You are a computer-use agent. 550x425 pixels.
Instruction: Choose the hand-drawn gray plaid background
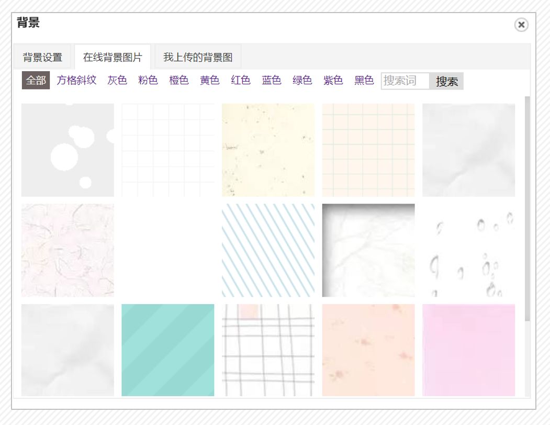click(x=268, y=350)
